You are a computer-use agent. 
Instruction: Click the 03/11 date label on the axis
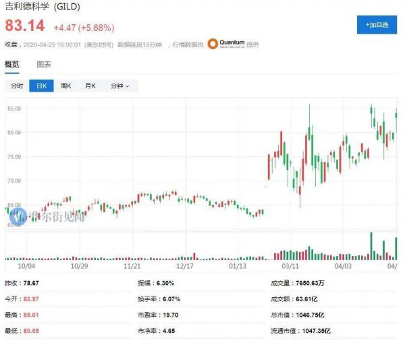pyautogui.click(x=291, y=266)
